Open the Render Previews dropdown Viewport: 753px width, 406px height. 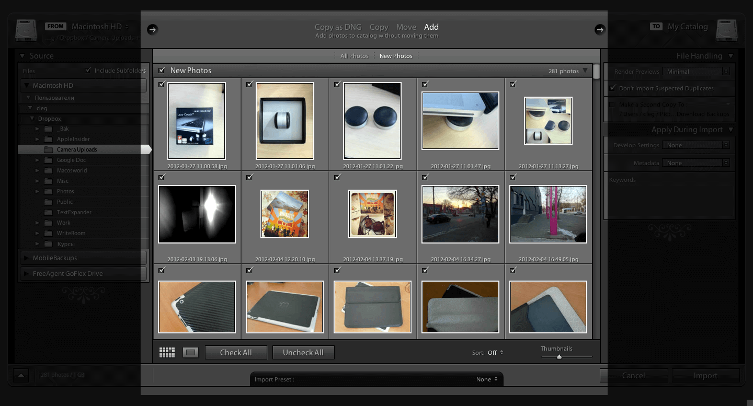coord(695,71)
